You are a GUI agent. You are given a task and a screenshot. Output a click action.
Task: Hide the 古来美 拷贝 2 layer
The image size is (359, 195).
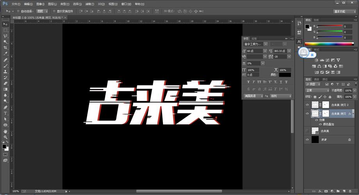click(307, 105)
